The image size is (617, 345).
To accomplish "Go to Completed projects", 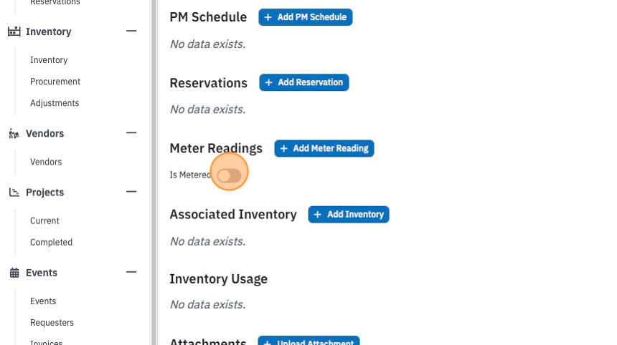I will [x=51, y=243].
